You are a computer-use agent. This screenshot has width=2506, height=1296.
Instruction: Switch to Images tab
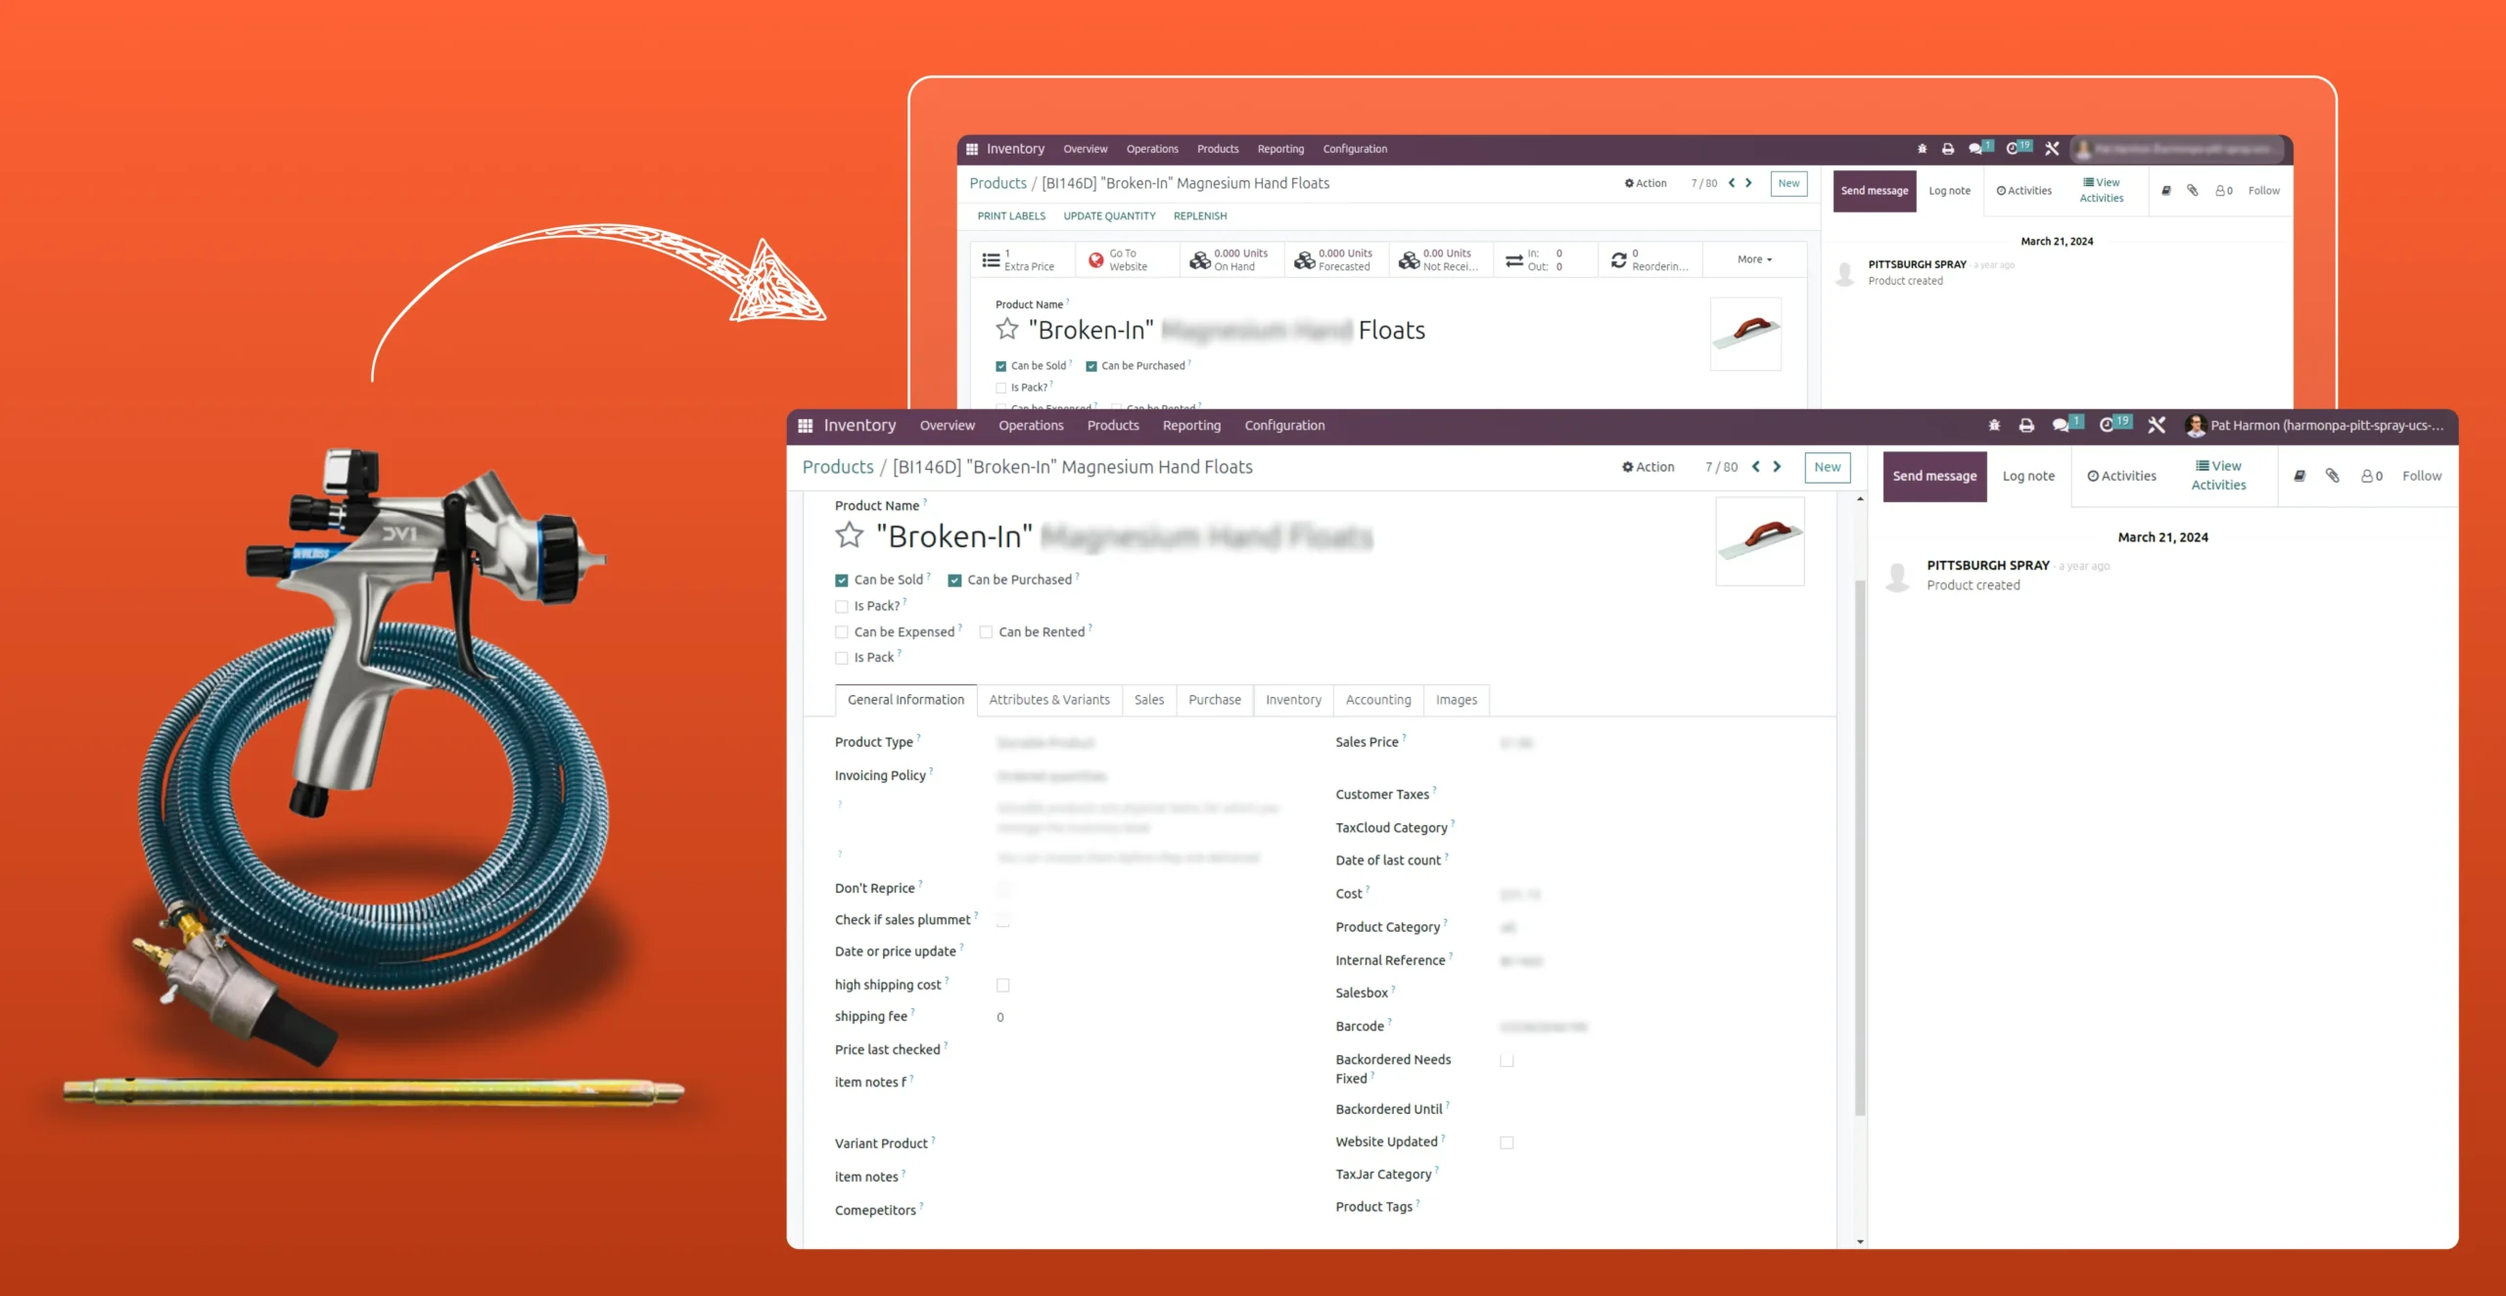click(1457, 700)
